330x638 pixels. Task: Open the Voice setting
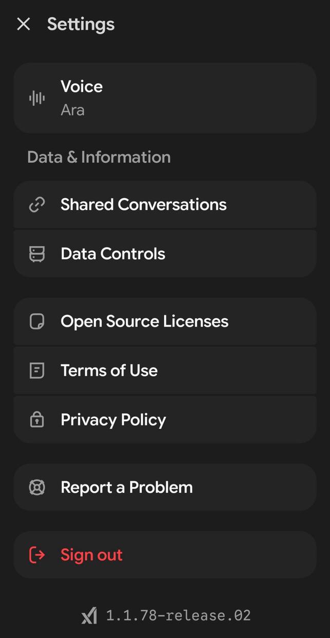[165, 98]
